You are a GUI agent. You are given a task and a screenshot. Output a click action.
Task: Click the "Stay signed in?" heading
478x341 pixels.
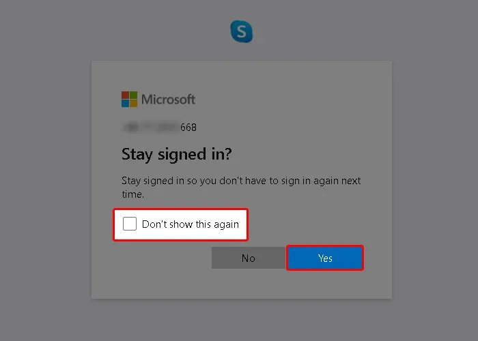coord(176,154)
